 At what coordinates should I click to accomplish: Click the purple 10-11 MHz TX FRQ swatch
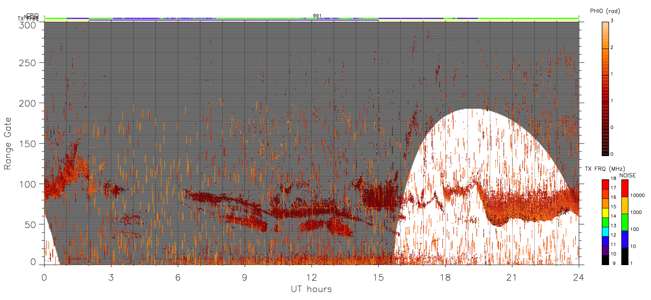tap(605, 251)
